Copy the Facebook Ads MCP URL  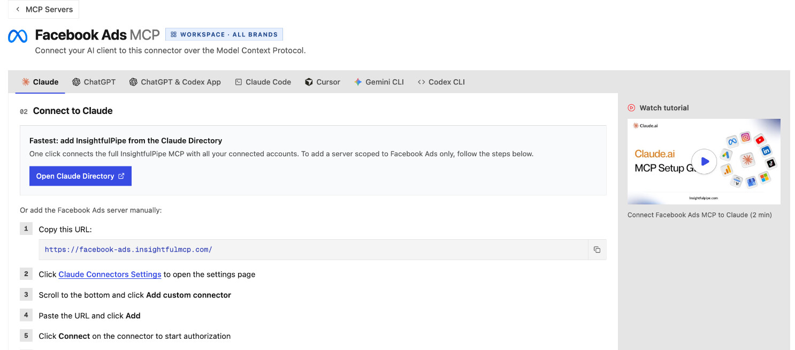pos(597,249)
